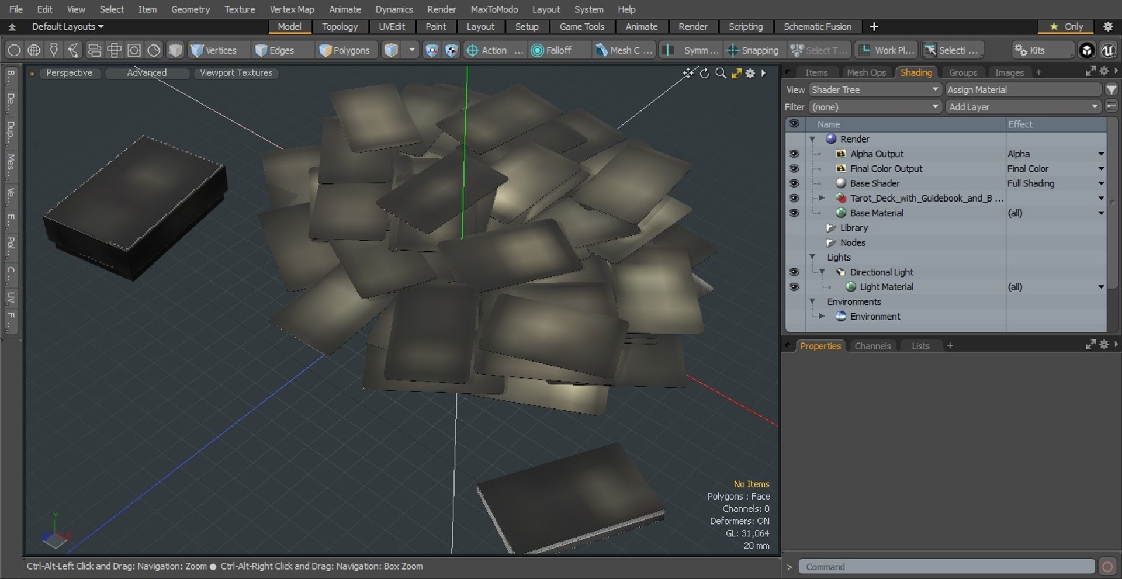
Task: Toggle Base Material visibility
Action: click(794, 213)
